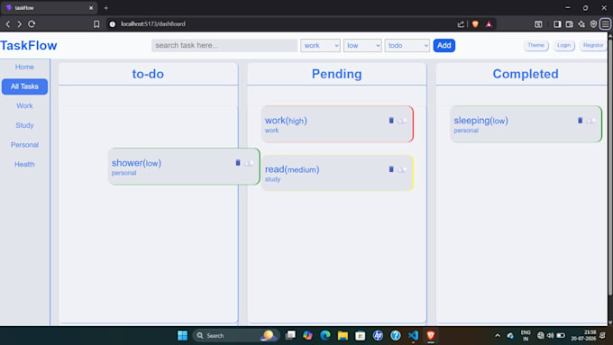Toggle the switch on the sleeping task
This screenshot has width=613, height=345.
pos(591,121)
